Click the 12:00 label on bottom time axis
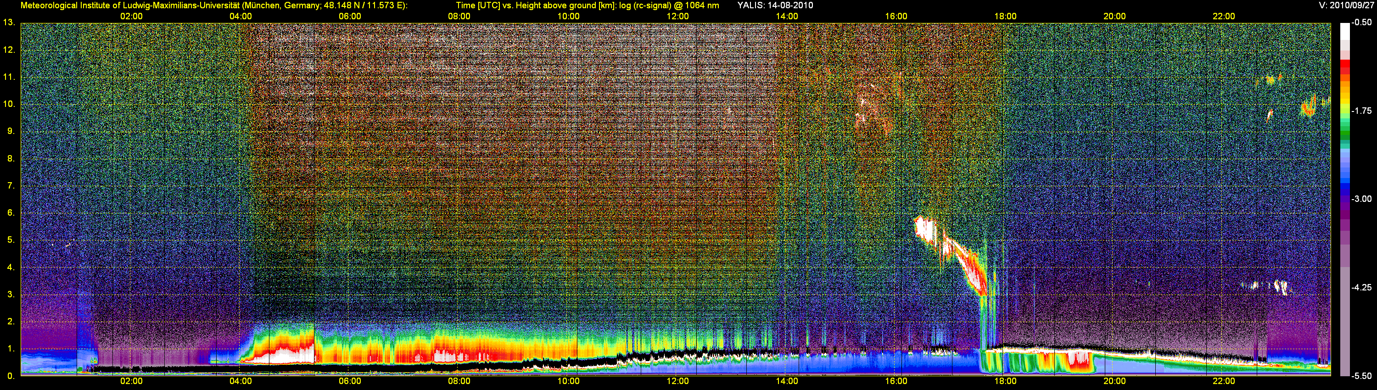The height and width of the screenshot is (390, 1377). [x=678, y=381]
